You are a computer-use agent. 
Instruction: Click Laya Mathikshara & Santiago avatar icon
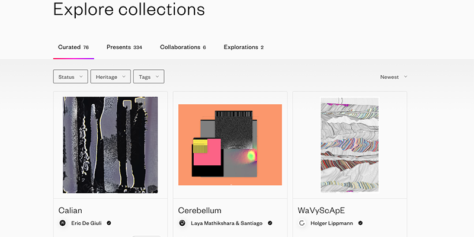182,223
